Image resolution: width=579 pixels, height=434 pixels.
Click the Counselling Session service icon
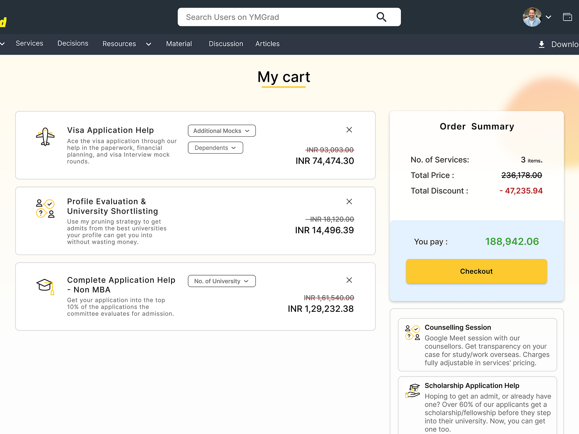click(x=412, y=333)
